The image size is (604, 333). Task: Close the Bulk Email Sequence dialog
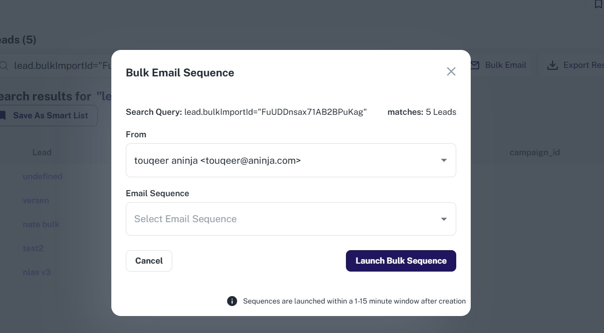(x=451, y=71)
